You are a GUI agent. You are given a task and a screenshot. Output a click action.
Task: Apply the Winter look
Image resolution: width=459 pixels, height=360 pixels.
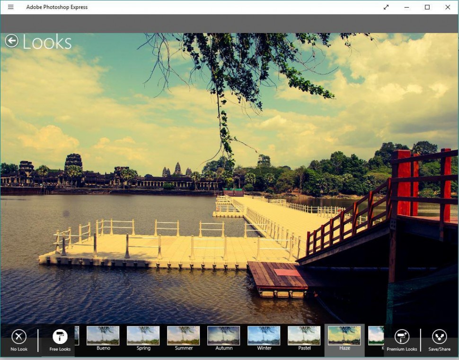pyautogui.click(x=264, y=336)
